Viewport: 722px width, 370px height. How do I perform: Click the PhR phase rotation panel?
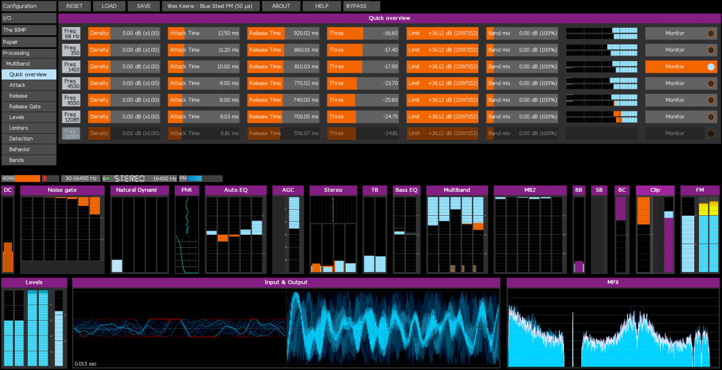[187, 190]
